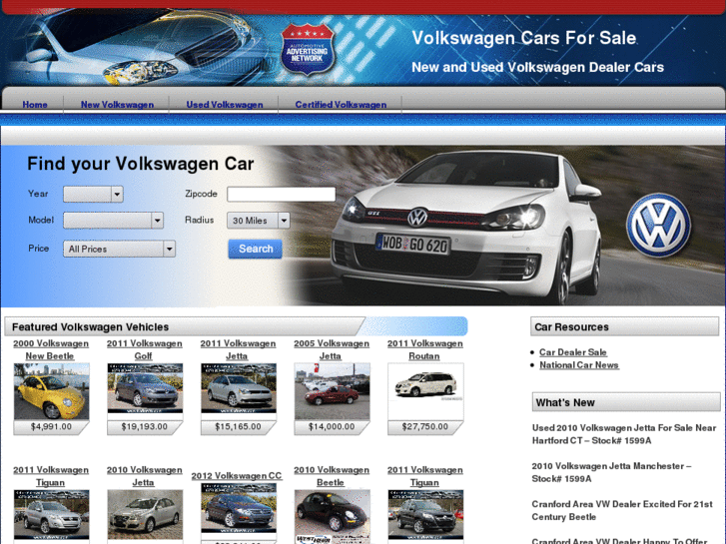Image resolution: width=726 pixels, height=544 pixels.
Task: Open the 2010 Volkswagen Beetle listing link
Action: coord(332,476)
